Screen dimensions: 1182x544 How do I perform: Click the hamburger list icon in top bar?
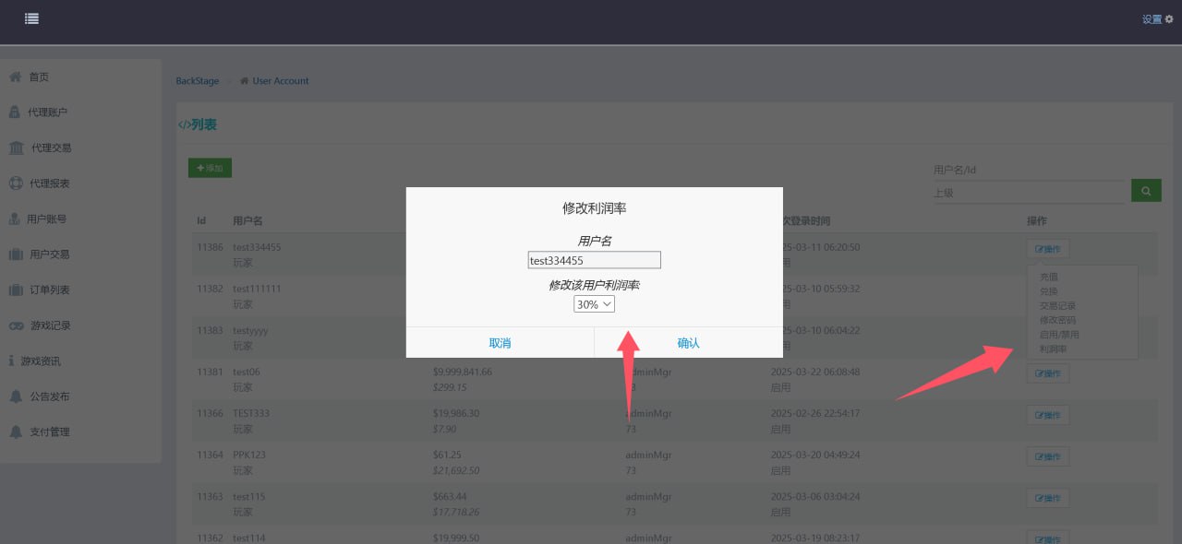tap(31, 18)
